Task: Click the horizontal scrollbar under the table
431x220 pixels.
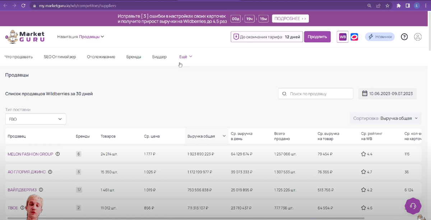Action: click(186, 218)
